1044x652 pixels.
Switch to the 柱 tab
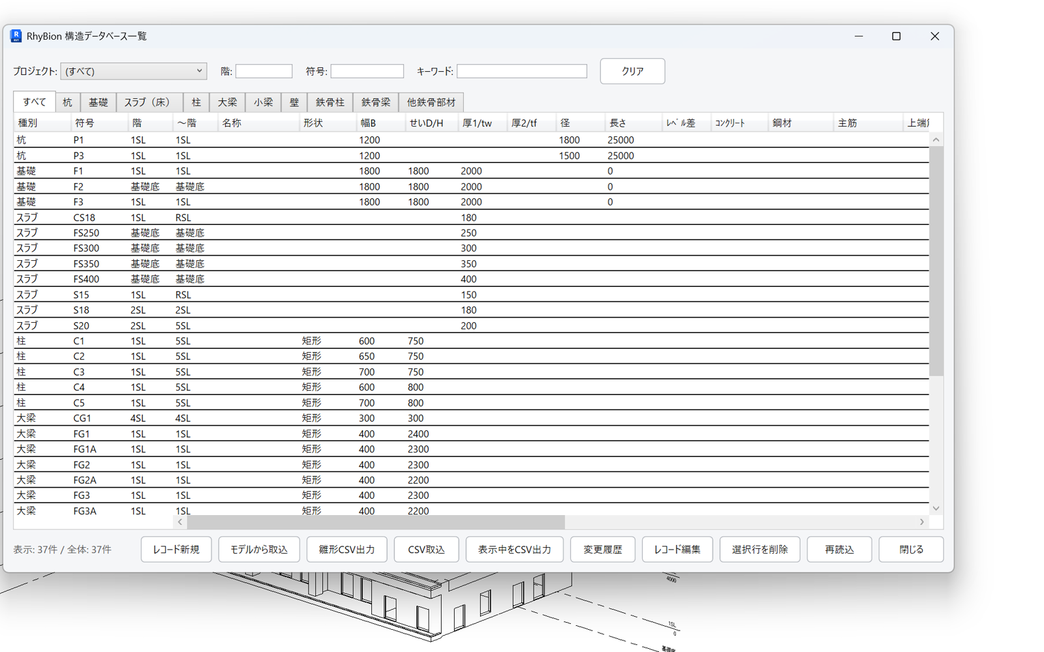196,102
